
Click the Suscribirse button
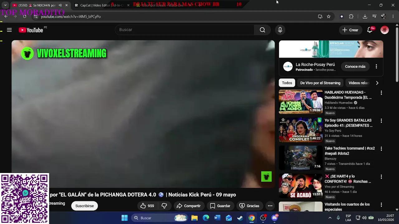click(x=84, y=206)
